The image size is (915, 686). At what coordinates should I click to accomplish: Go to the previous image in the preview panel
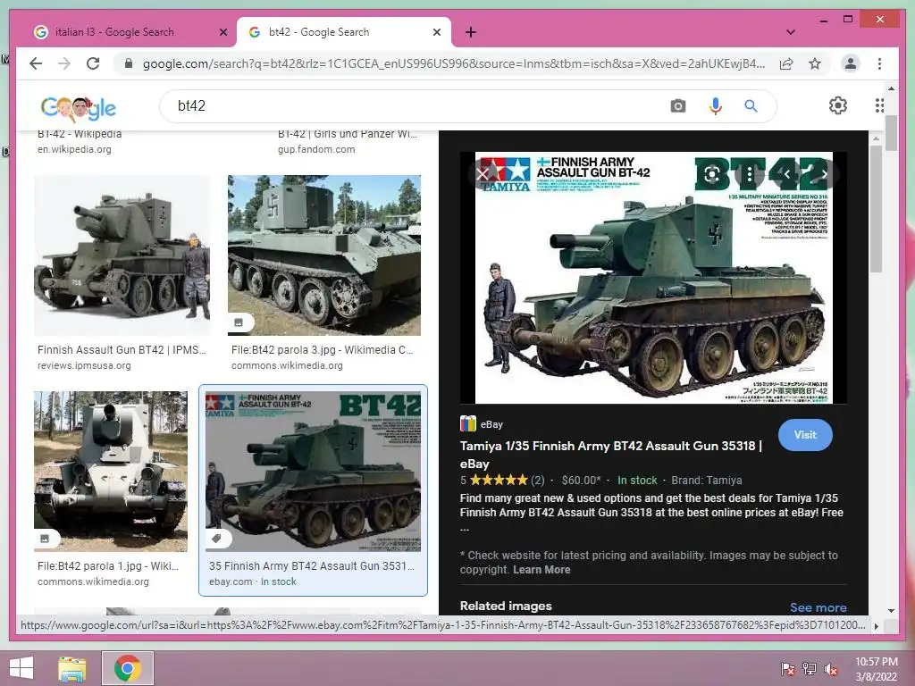[787, 174]
